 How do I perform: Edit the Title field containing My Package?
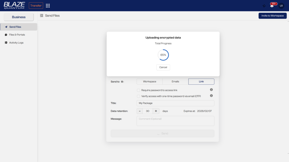[x=175, y=103]
